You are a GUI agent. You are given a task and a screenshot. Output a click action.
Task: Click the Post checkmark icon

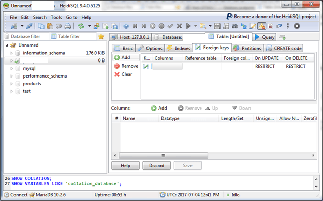pos(170,26)
